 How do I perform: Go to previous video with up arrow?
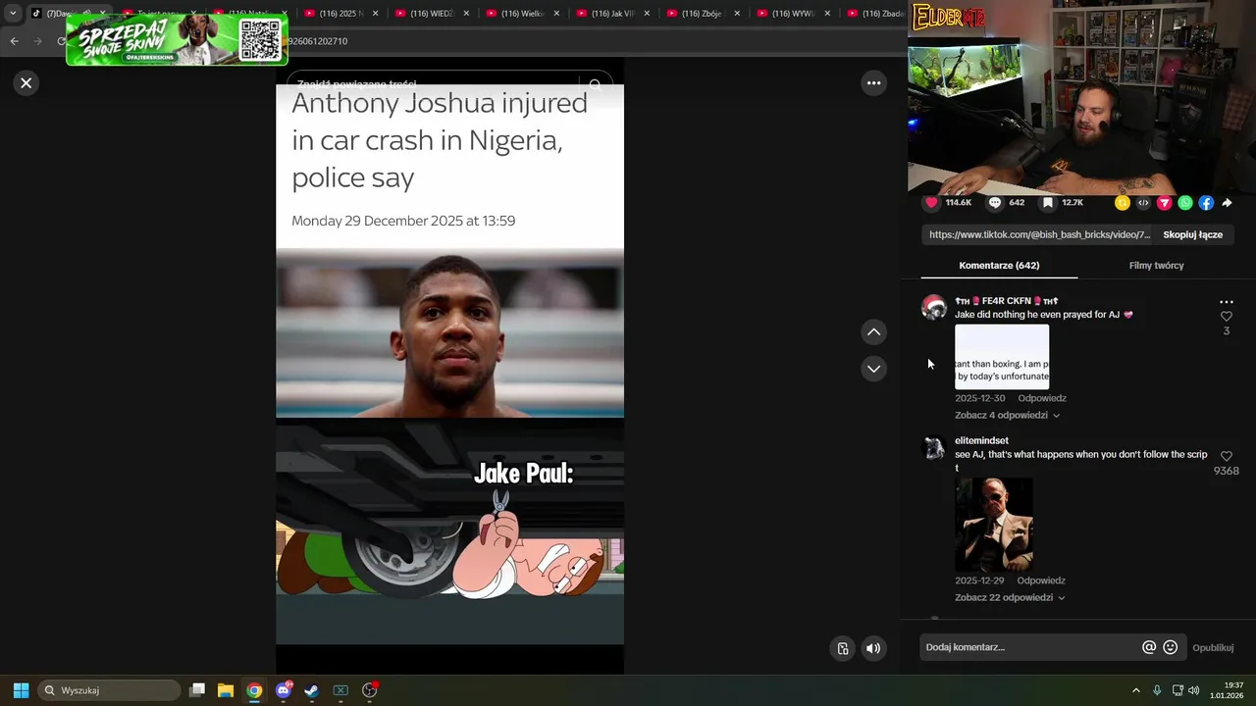(873, 332)
